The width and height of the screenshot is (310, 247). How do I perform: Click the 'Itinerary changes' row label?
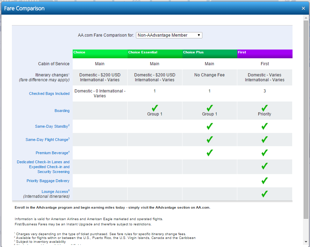tap(52, 75)
